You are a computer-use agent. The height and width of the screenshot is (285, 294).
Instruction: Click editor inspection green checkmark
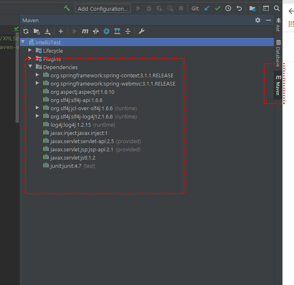16,29
